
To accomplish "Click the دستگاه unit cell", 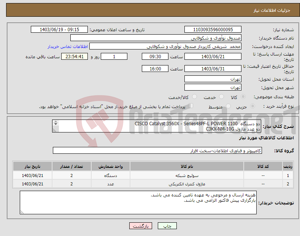I will click(x=111, y=175).
